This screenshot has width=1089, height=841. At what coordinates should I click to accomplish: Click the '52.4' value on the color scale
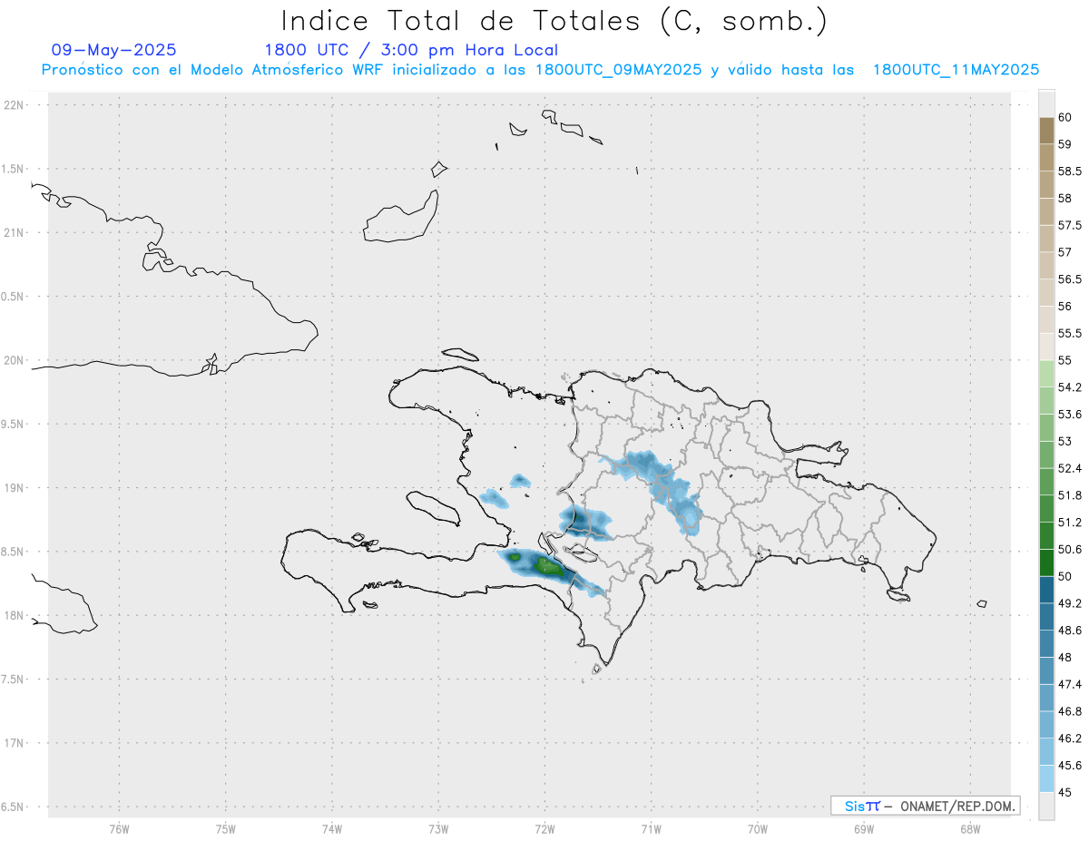1069,468
